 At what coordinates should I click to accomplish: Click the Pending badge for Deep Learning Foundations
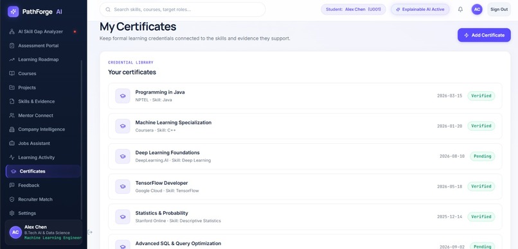click(482, 157)
